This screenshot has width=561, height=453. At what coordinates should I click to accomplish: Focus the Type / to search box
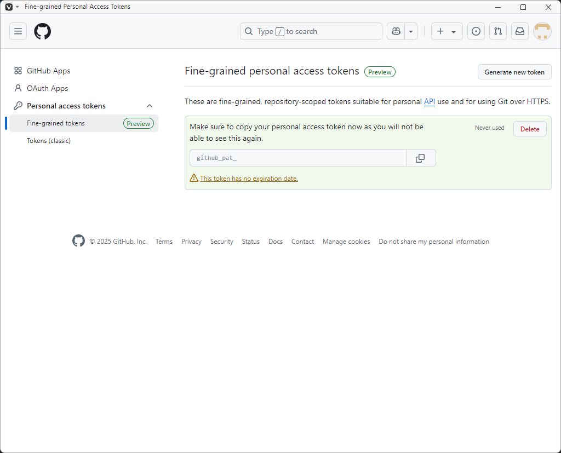pyautogui.click(x=311, y=31)
